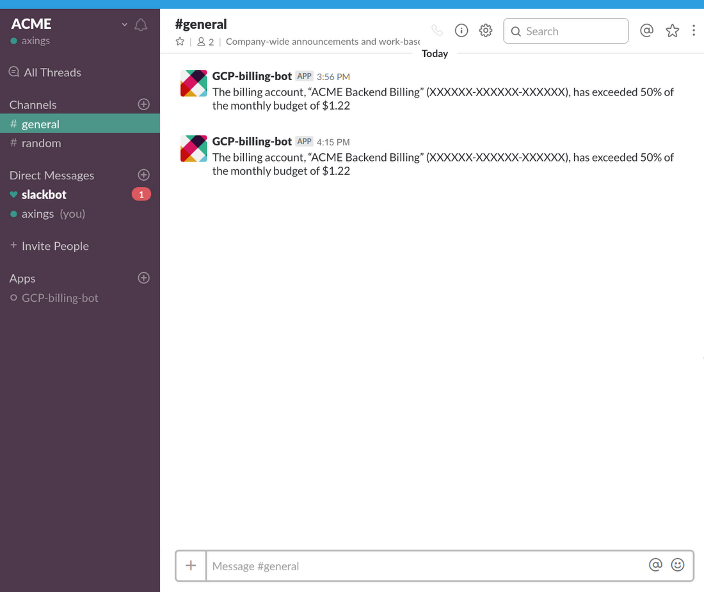The width and height of the screenshot is (704, 592).
Task: Open notification preferences bell icon
Action: point(141,25)
